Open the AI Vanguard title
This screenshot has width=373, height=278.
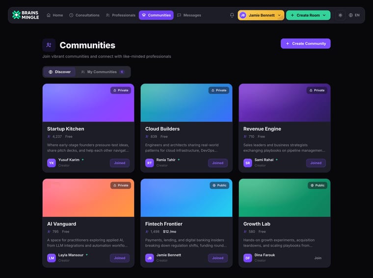click(x=62, y=224)
